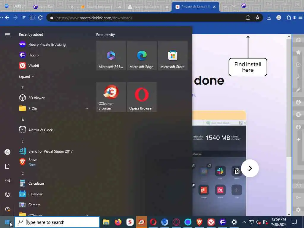Bookmark this page with the star icon
304x228 pixels.
(x=257, y=18)
